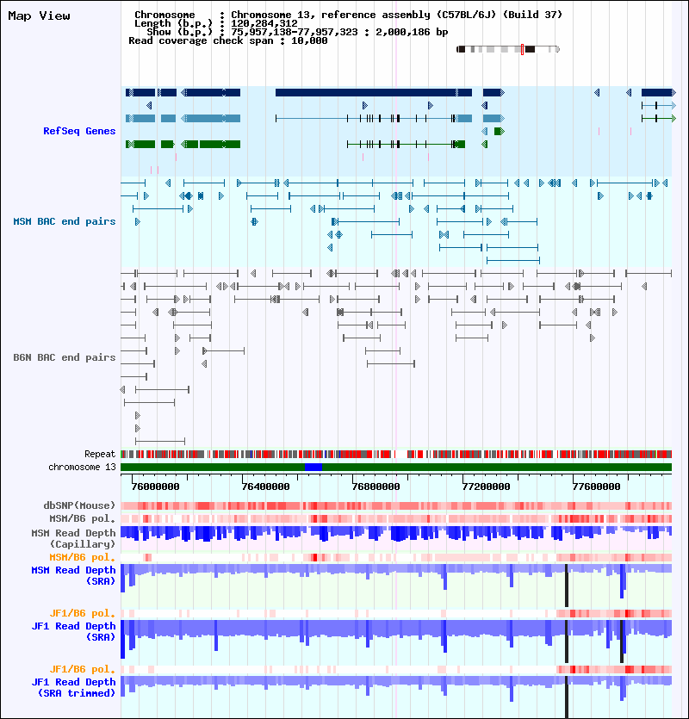Click the 77200000 ruler position label

point(487,487)
